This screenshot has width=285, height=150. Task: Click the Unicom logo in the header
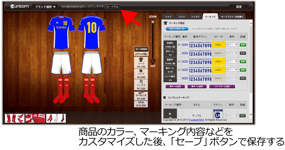coord(20,7)
